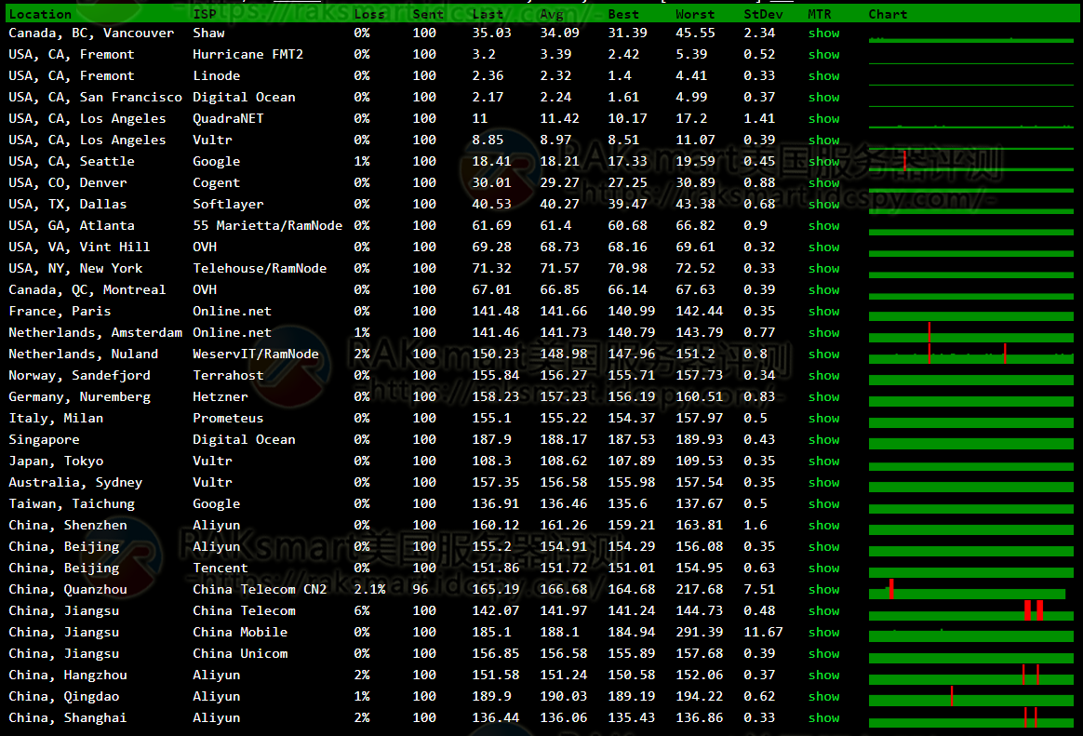
Task: Select 'USA, CA, San Francisco' location cell
Action: [95, 98]
